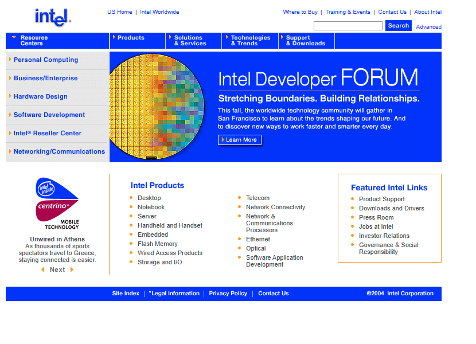Open Wired Access Products link
The image size is (476, 344).
pyautogui.click(x=170, y=253)
